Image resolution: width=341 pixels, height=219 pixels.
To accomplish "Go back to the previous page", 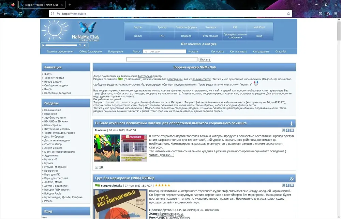I will (x=5, y=14).
